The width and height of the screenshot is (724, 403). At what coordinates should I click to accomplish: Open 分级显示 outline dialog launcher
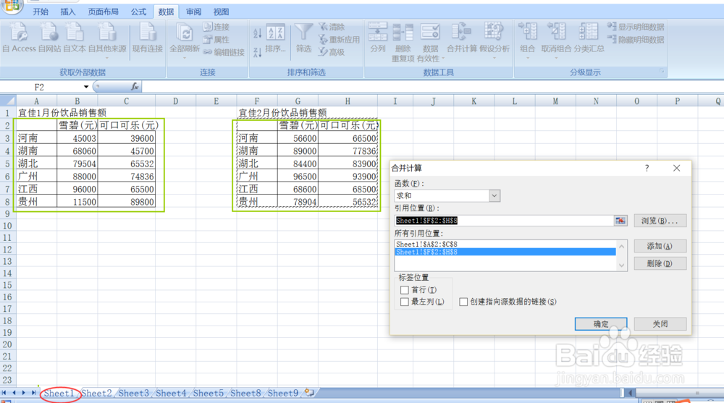[x=662, y=72]
